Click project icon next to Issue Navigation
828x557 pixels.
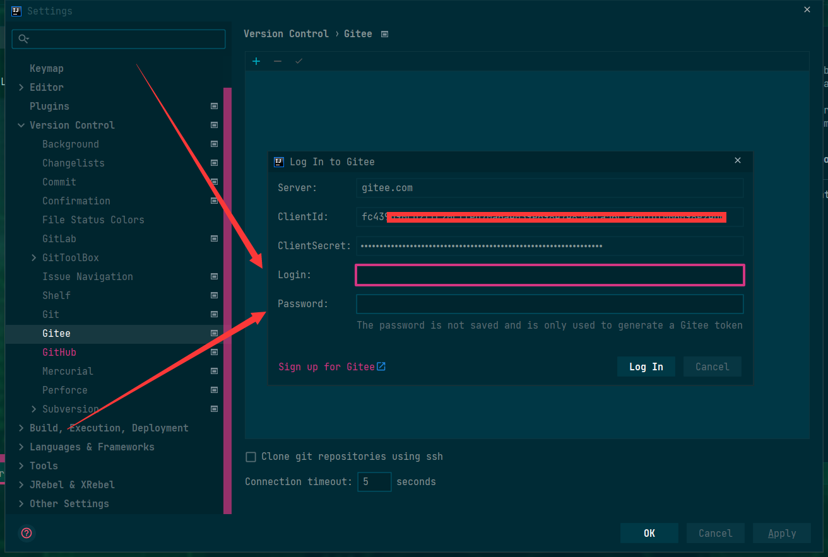pos(215,276)
